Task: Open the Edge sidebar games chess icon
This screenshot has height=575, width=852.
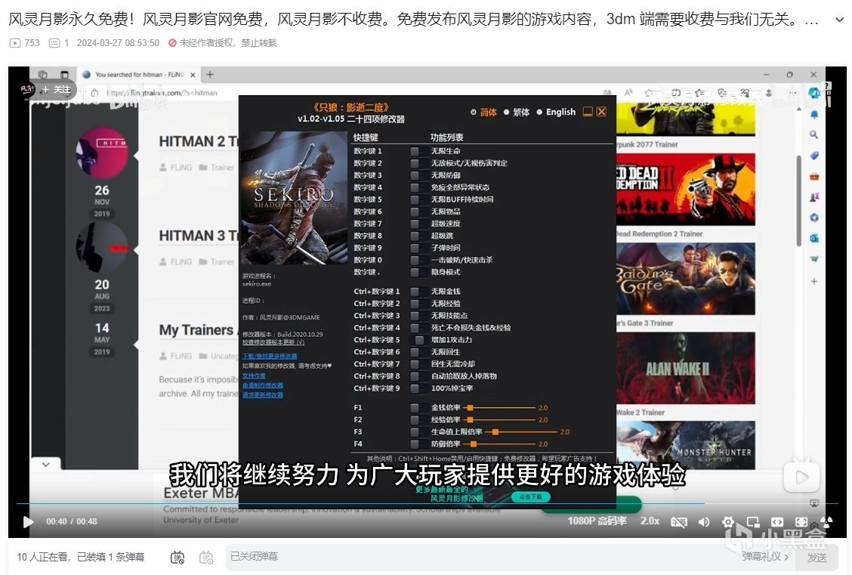Action: (x=814, y=196)
